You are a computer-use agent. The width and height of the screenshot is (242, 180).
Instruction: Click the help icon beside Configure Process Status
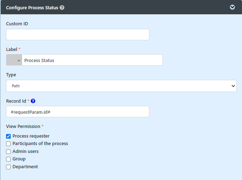[62, 7]
